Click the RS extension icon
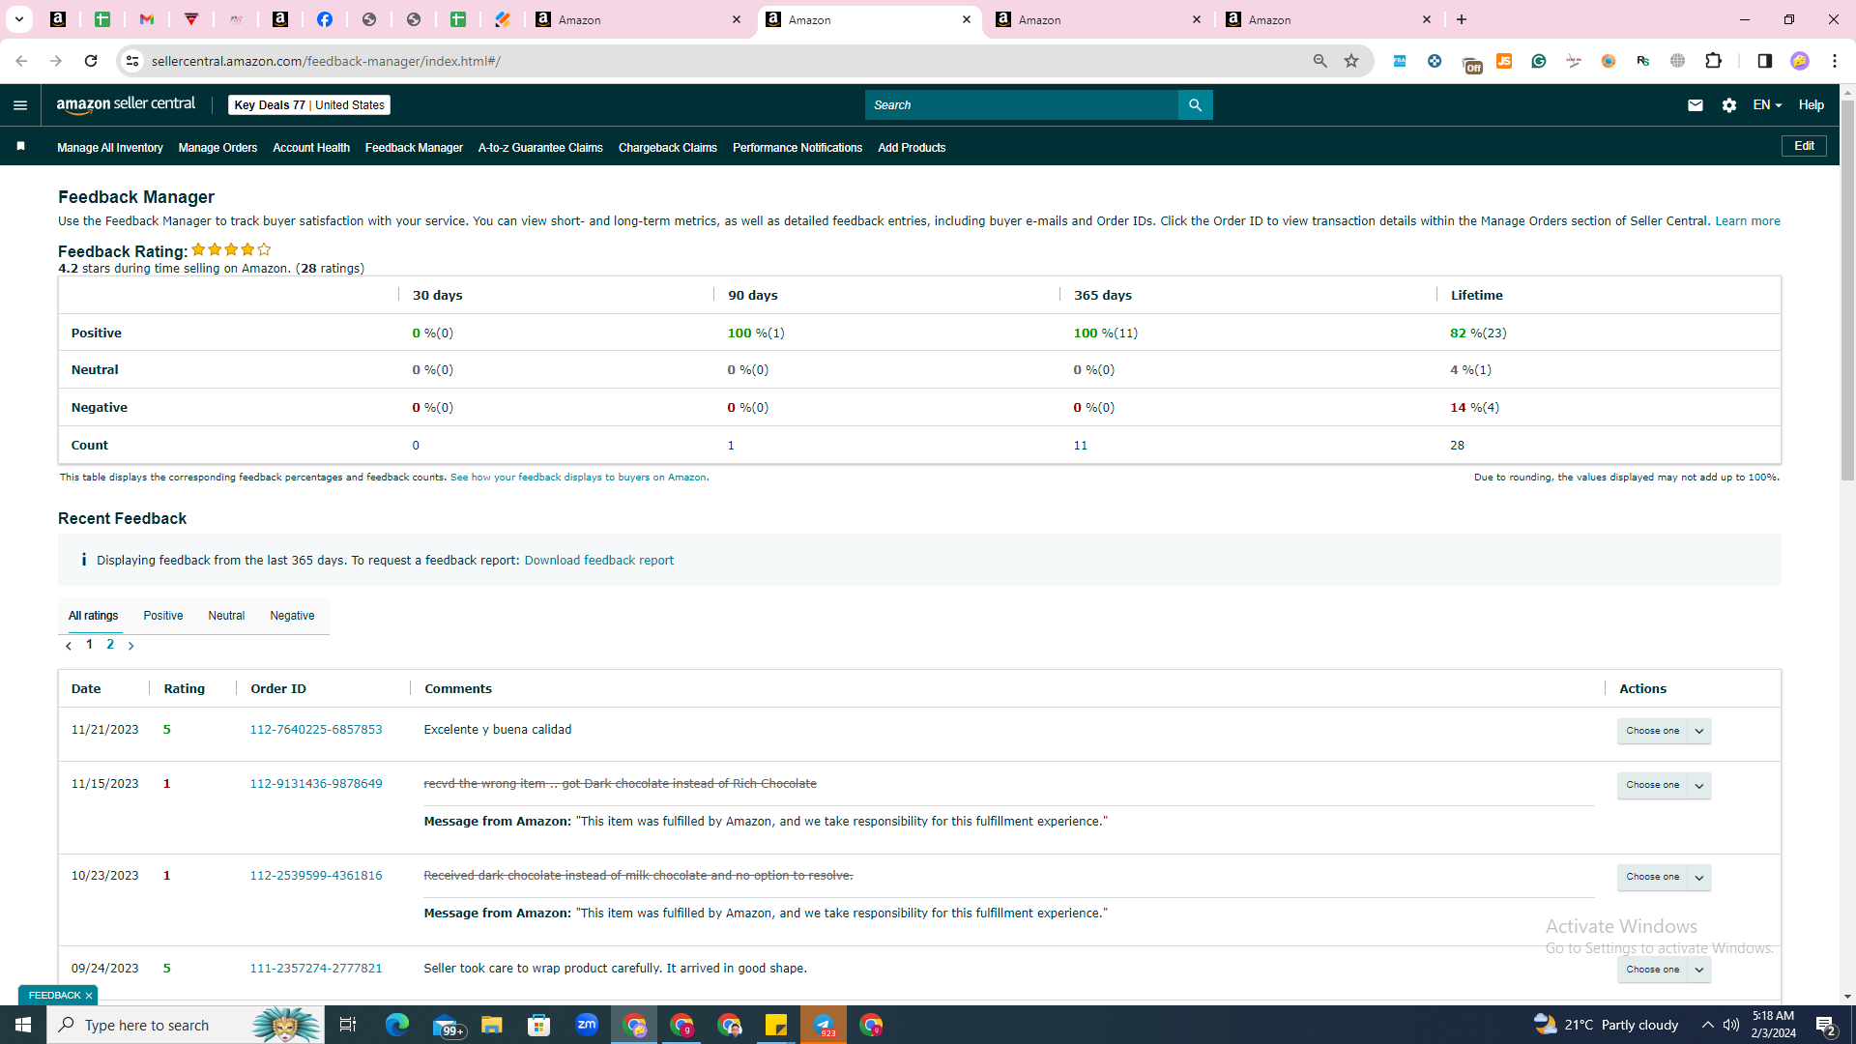This screenshot has width=1856, height=1044. pyautogui.click(x=1643, y=61)
